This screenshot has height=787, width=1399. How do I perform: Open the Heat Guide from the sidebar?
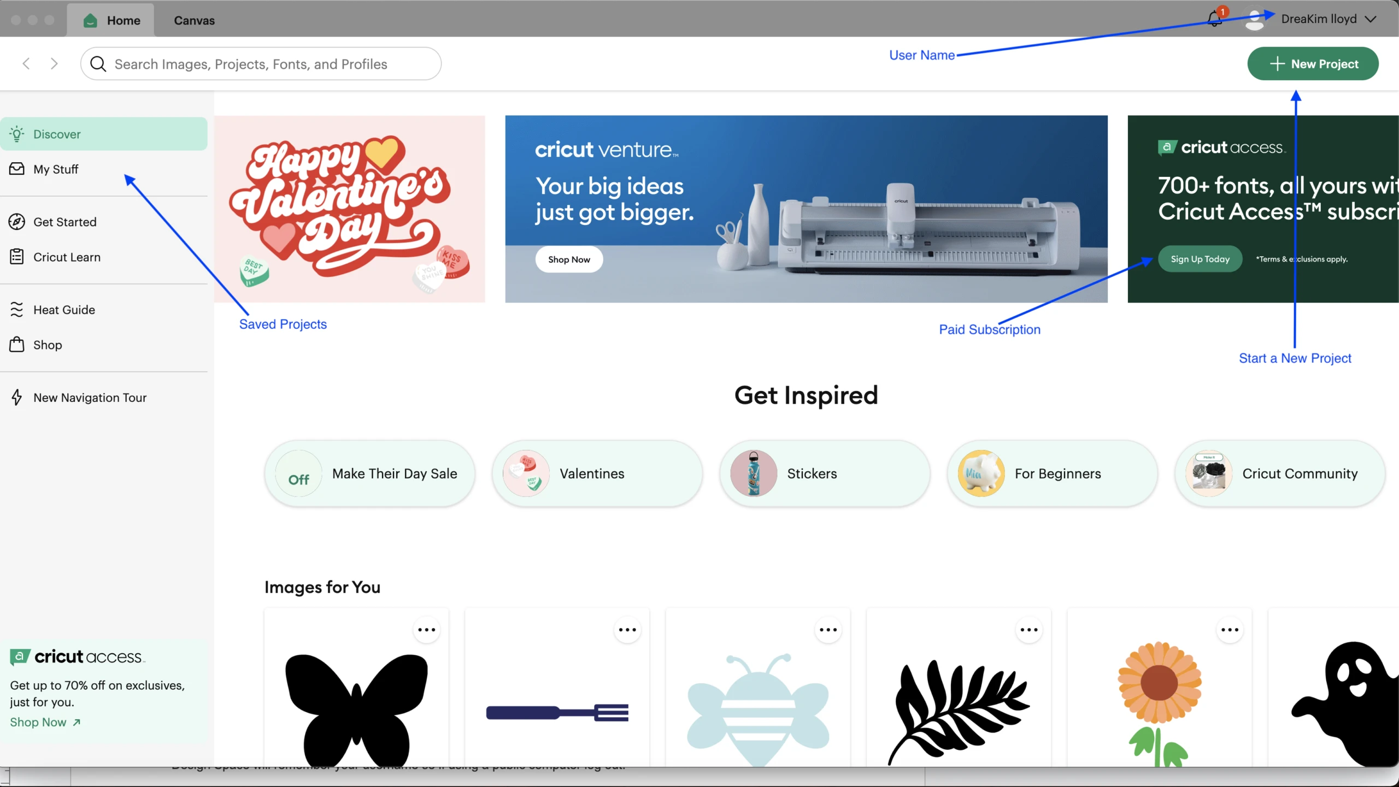click(x=64, y=310)
